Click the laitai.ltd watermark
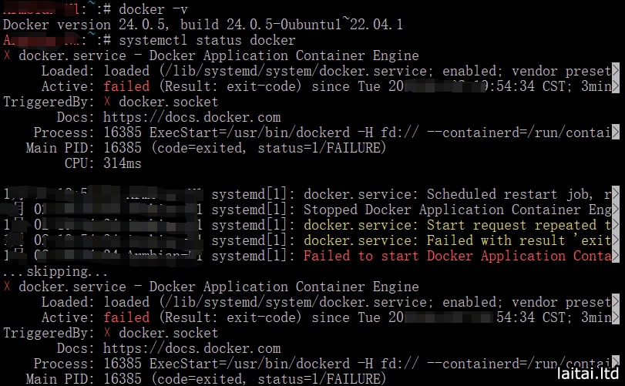Screen dimensions: 625x386 click(586, 373)
